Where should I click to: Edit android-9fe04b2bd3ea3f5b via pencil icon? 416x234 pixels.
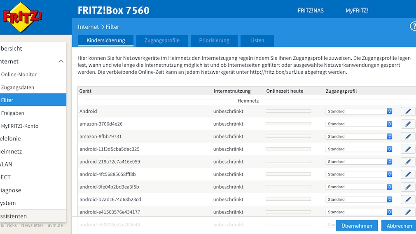click(x=408, y=187)
